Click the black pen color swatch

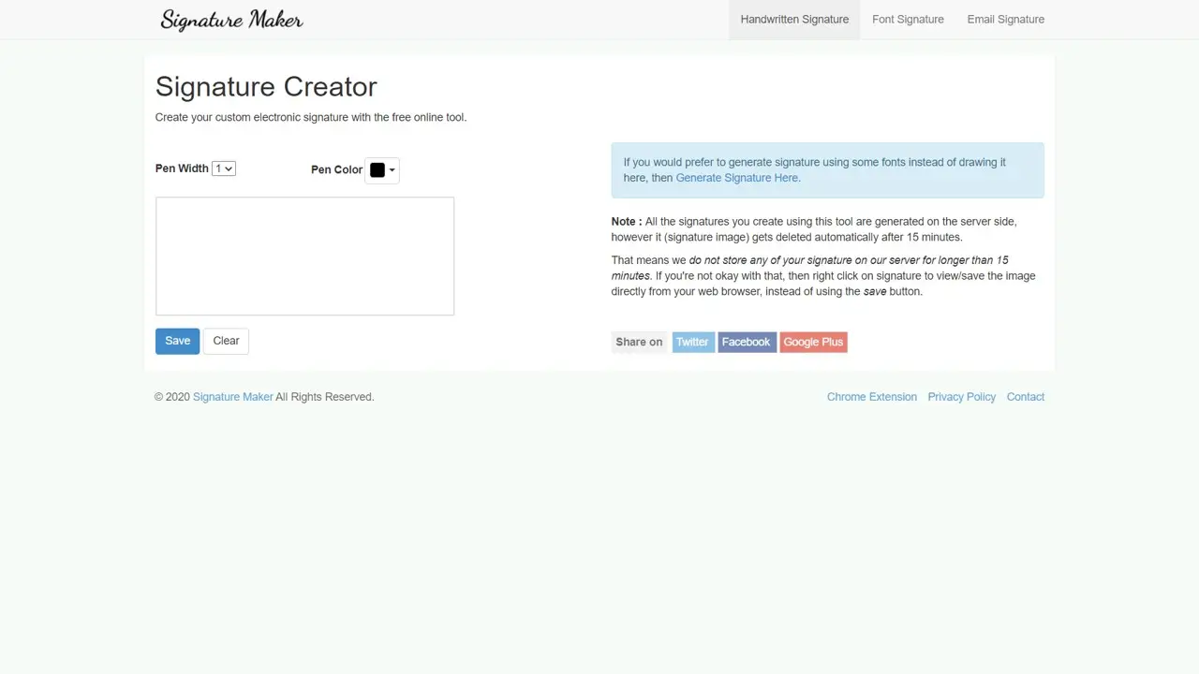point(377,170)
